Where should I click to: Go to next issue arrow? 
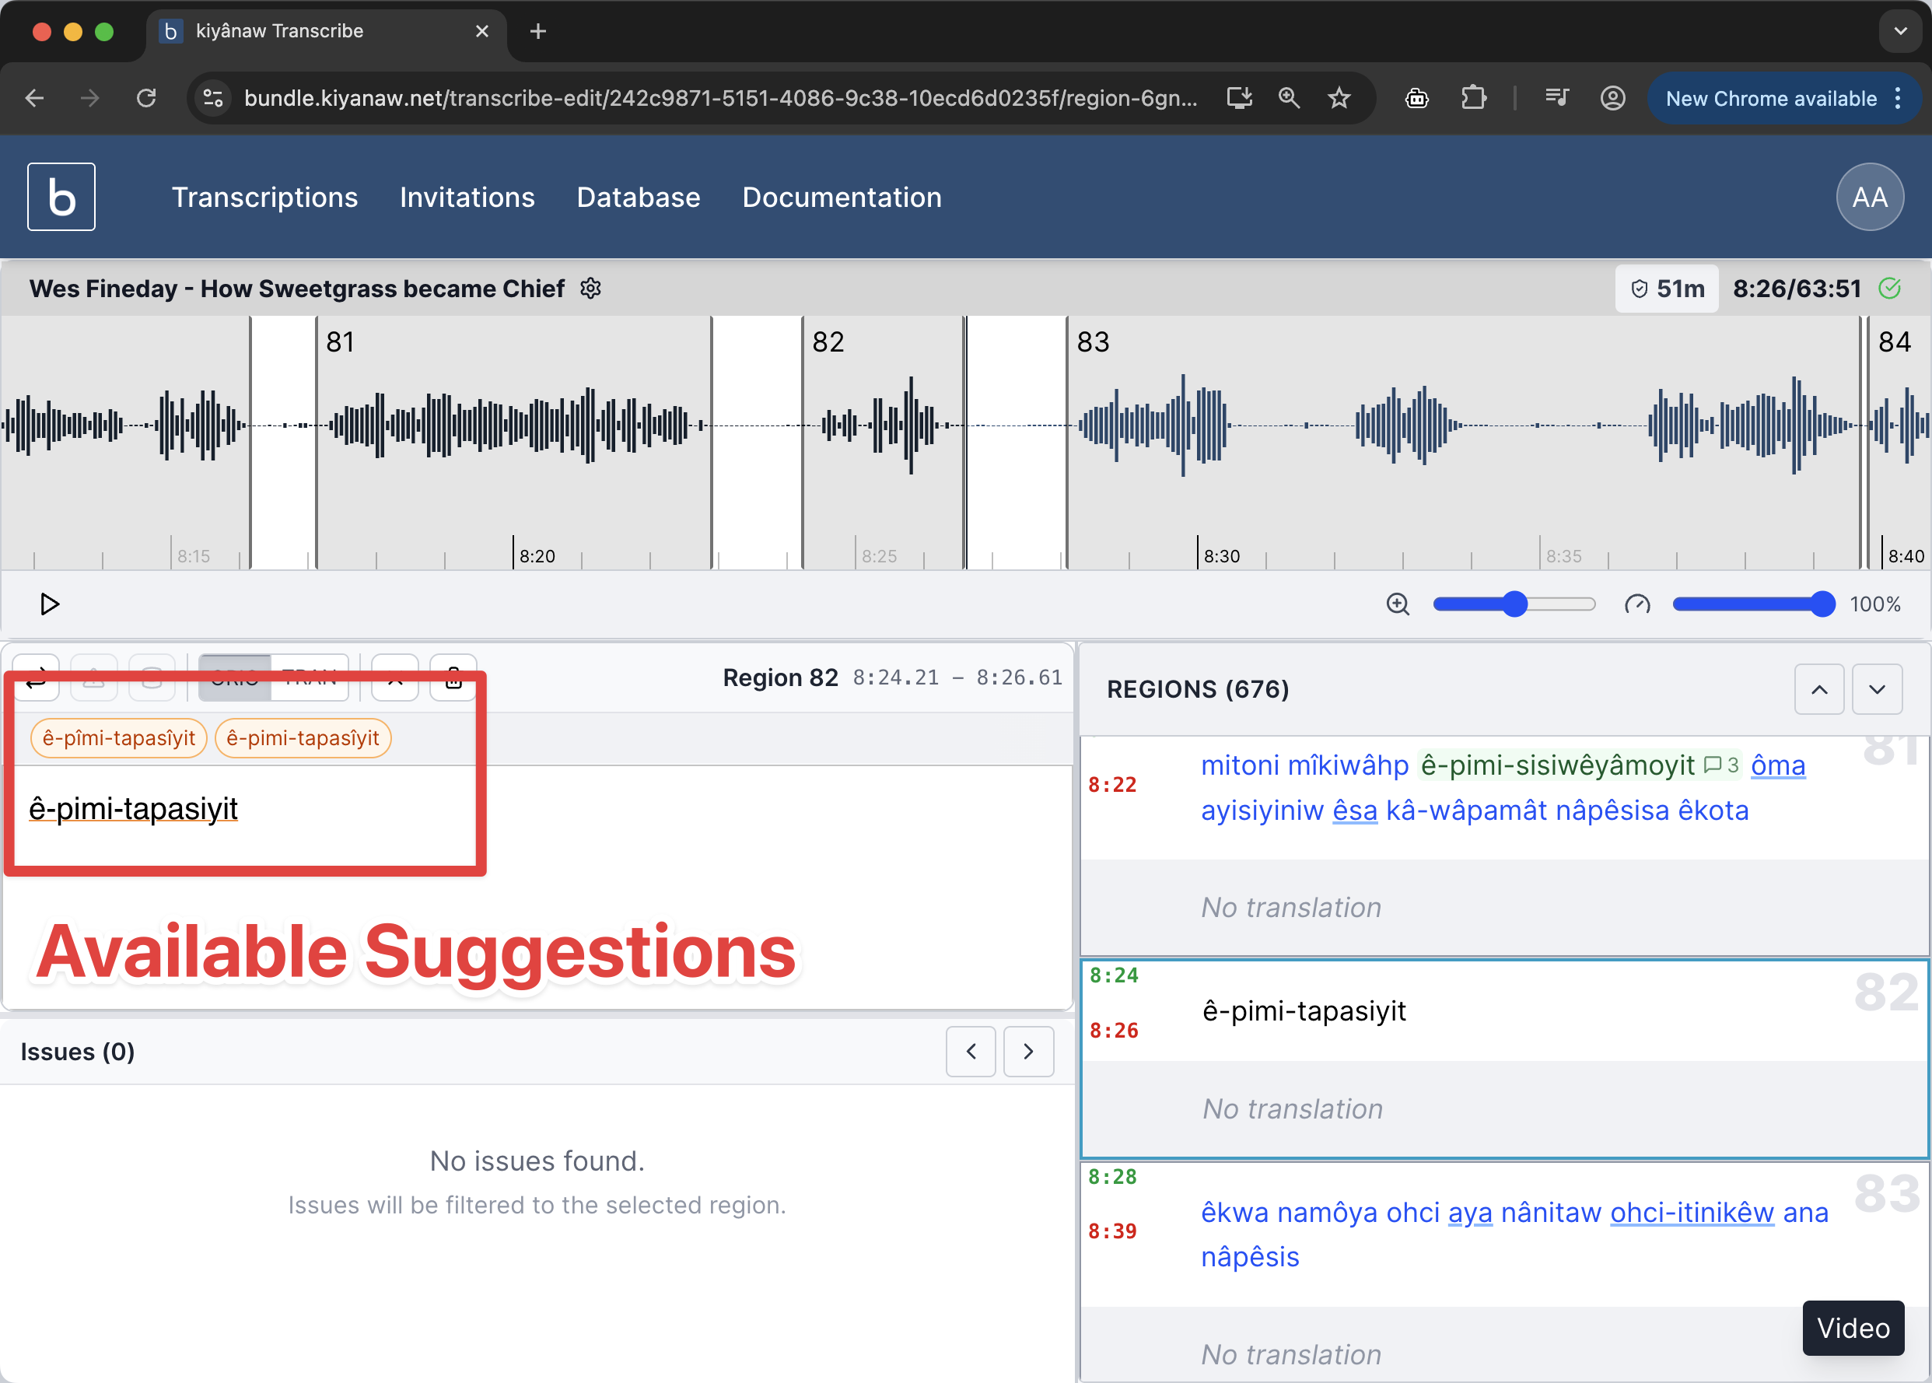coord(1027,1052)
